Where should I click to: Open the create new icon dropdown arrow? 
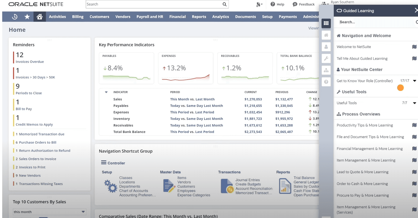pos(262,4)
